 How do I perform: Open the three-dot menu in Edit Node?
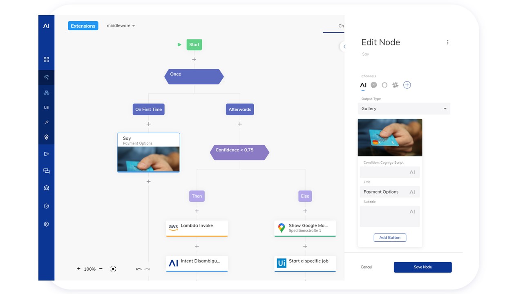[x=448, y=42]
